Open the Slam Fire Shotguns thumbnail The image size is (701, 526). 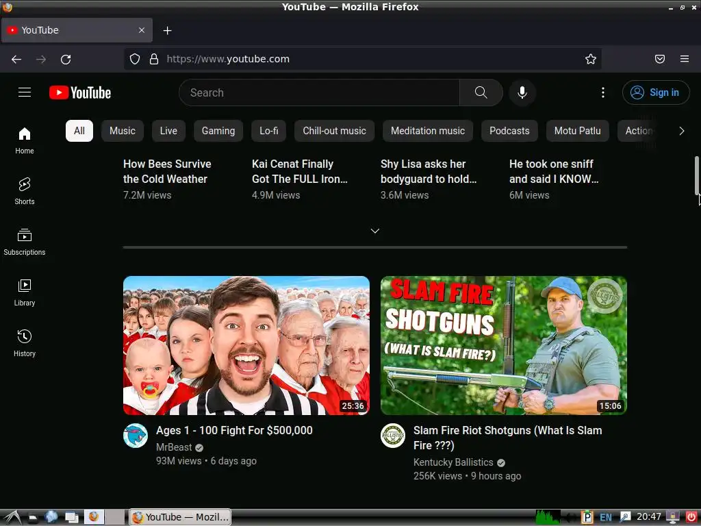[504, 345]
